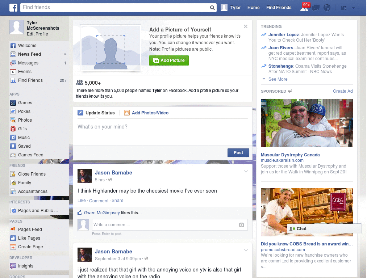This screenshot has height=278, width=371.
Task: Click the Welcome sidebar icon
Action: click(13, 46)
